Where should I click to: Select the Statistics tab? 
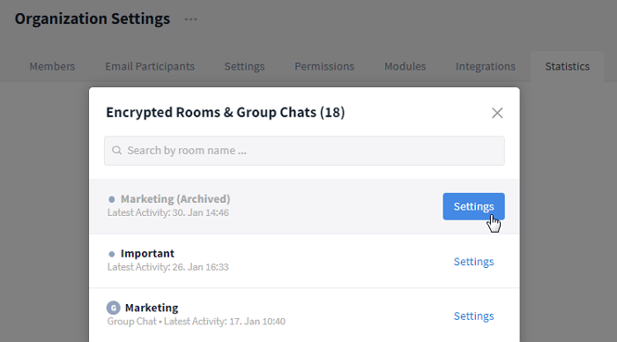click(x=568, y=66)
